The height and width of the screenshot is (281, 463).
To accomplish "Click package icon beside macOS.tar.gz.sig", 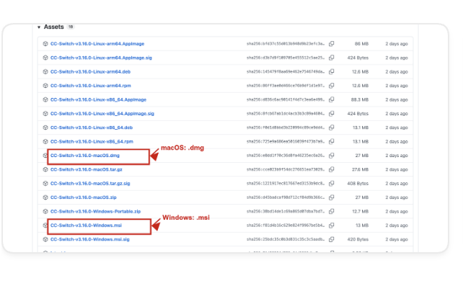I will 45,184.
